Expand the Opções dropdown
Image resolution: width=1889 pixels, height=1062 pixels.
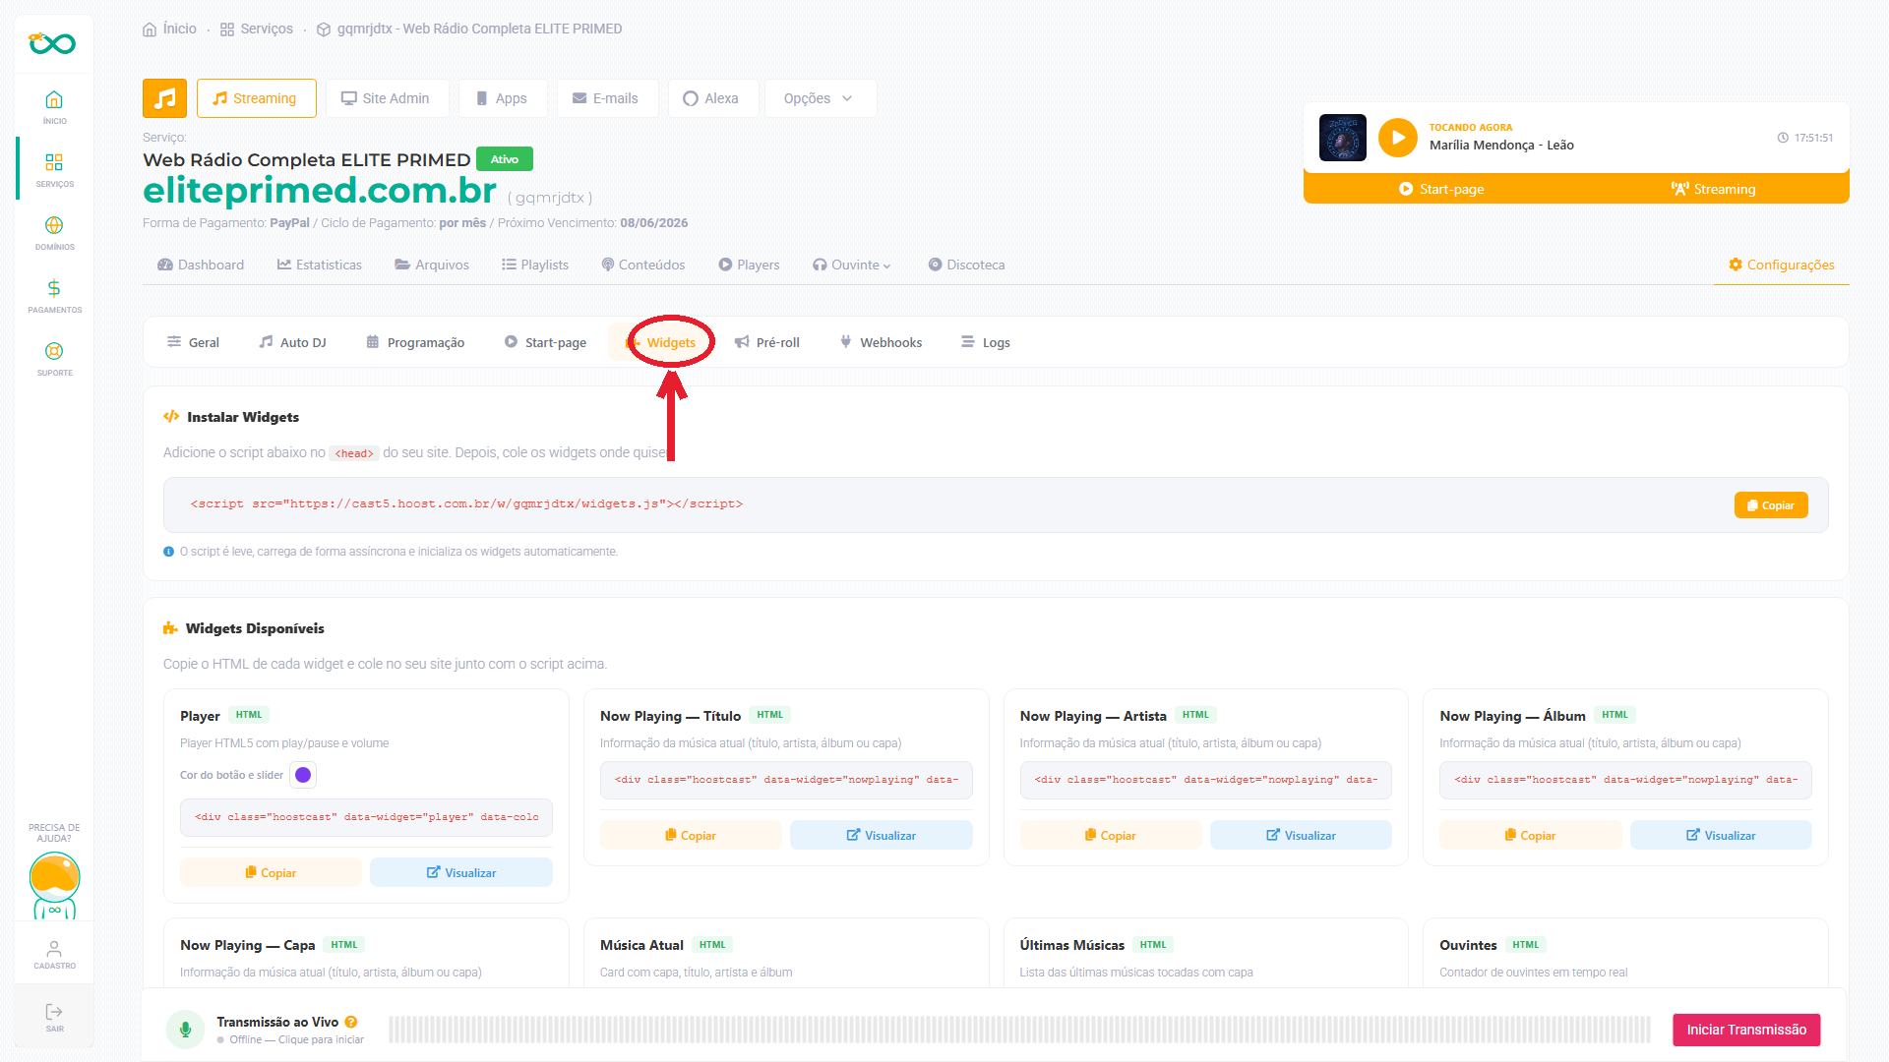coord(820,98)
